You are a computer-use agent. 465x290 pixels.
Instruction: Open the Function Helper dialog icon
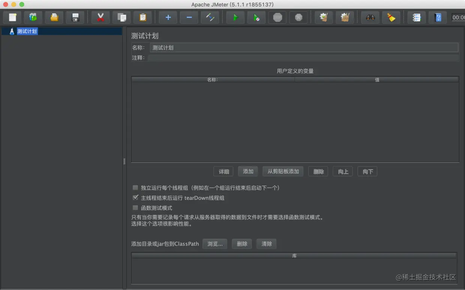point(417,17)
